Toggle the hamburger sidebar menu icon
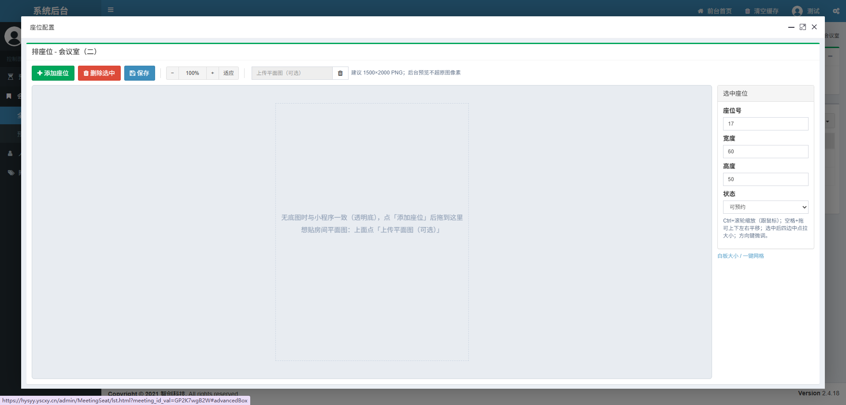This screenshot has width=846, height=405. [x=111, y=10]
